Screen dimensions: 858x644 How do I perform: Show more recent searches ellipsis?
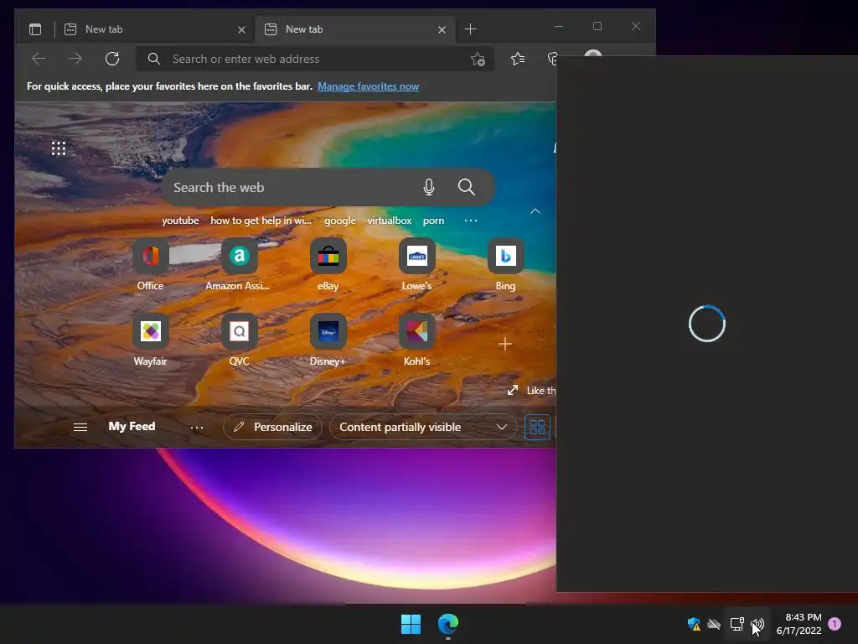pyautogui.click(x=471, y=221)
